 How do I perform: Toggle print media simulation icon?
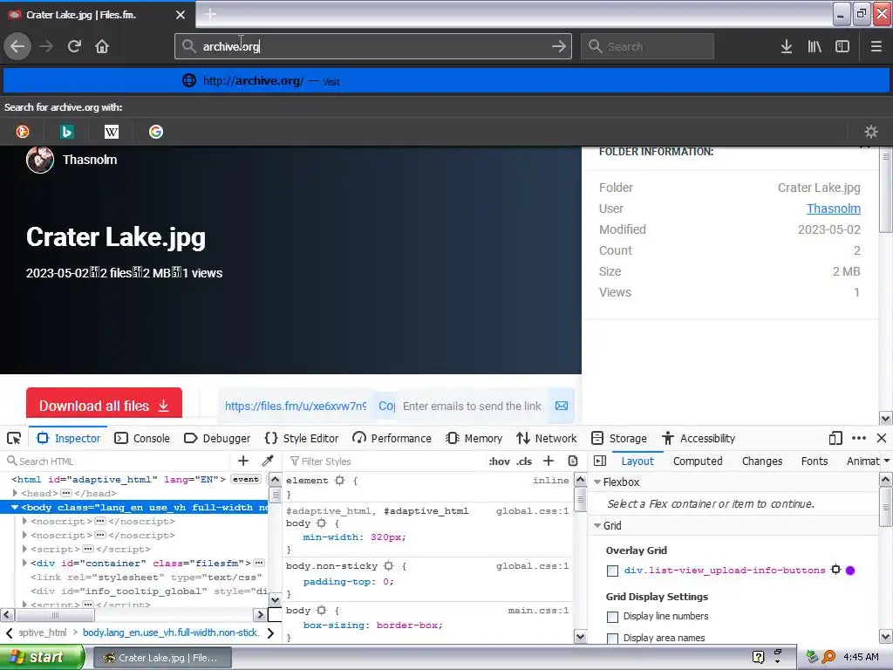(x=573, y=461)
